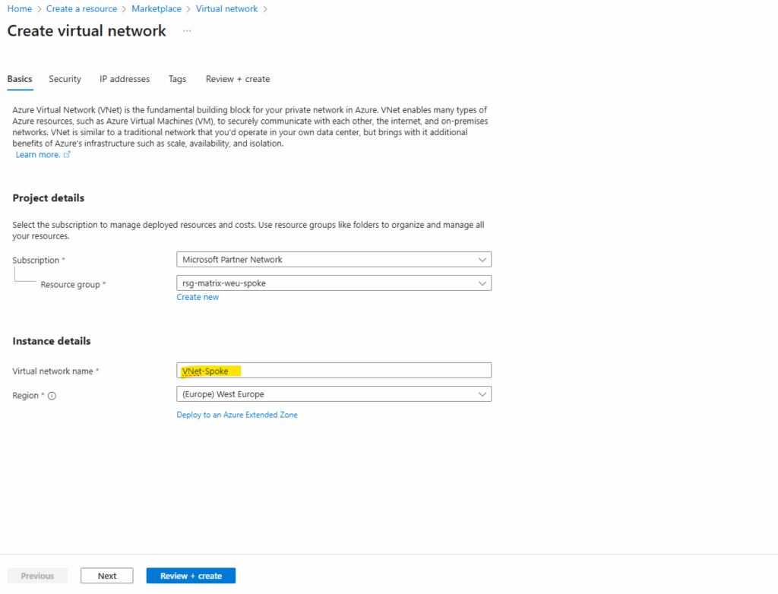Open Deploy to an Azure Extended Zone link
Image resolution: width=778 pixels, height=594 pixels.
(237, 415)
